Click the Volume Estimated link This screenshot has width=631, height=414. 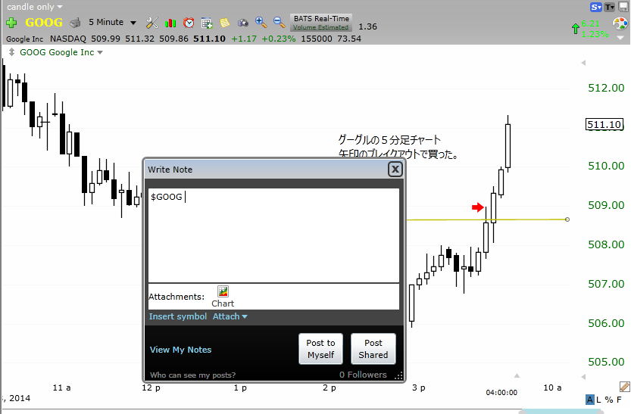(320, 27)
